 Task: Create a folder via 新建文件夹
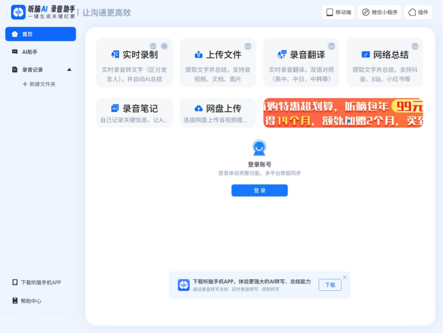pos(40,85)
